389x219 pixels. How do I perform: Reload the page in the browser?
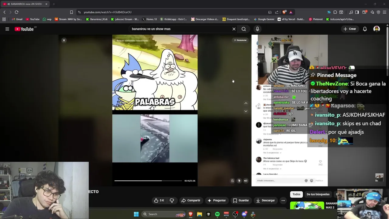16,12
